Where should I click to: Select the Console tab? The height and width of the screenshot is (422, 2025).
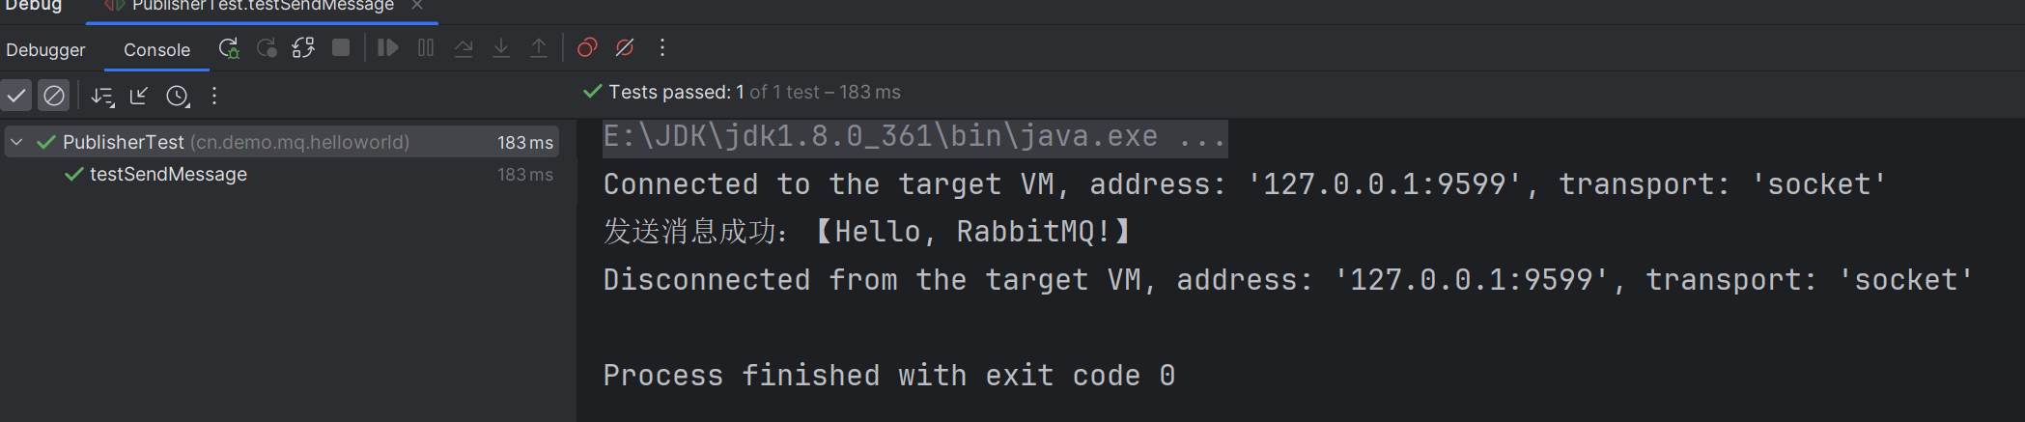point(156,50)
